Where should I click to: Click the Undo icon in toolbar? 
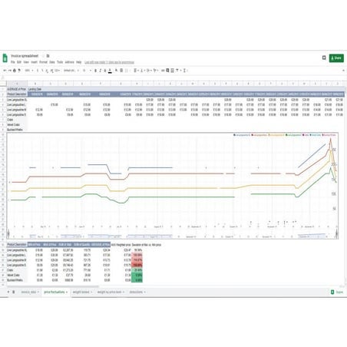[x=5, y=71]
